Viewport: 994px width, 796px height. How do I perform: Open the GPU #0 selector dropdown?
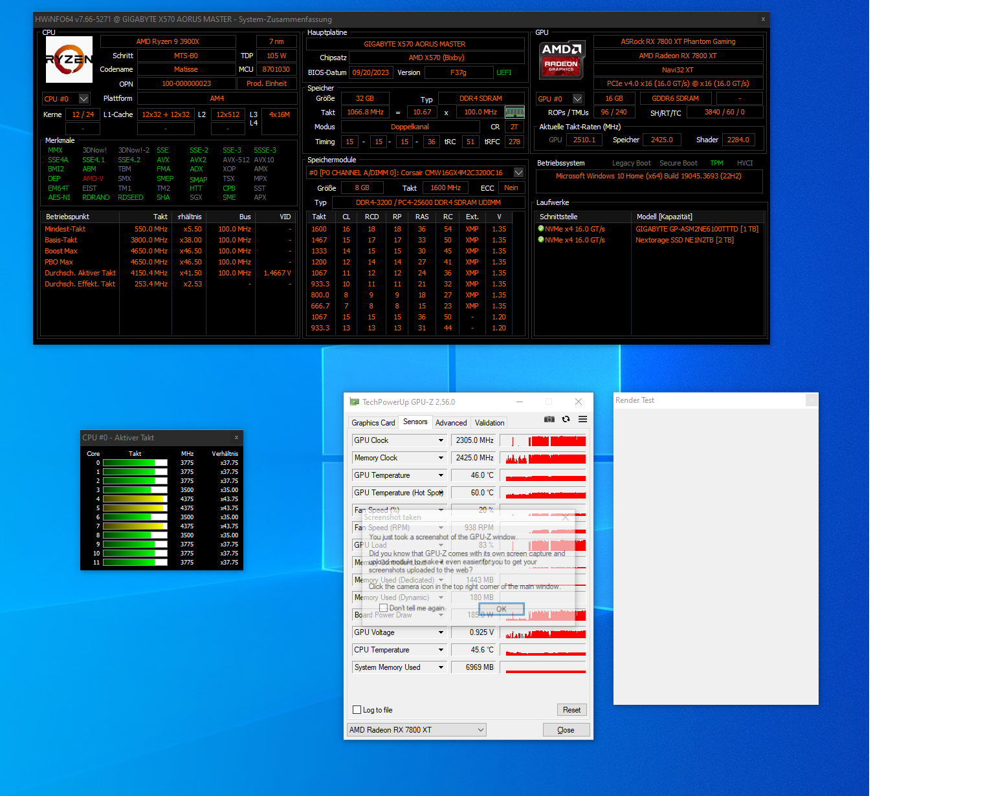coord(578,99)
